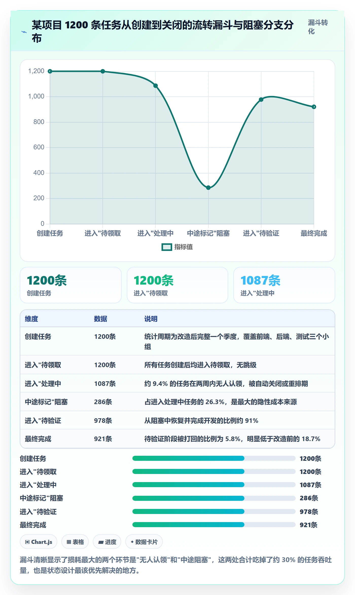Open the 1200条 进入"待领取 data card
The image size is (355, 595).
[177, 285]
